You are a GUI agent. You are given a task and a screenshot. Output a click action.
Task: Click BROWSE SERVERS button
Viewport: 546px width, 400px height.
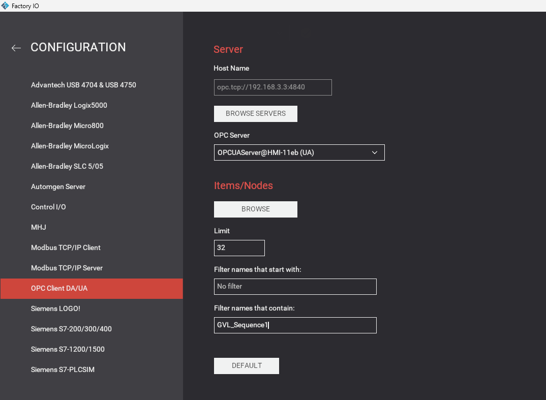(256, 114)
